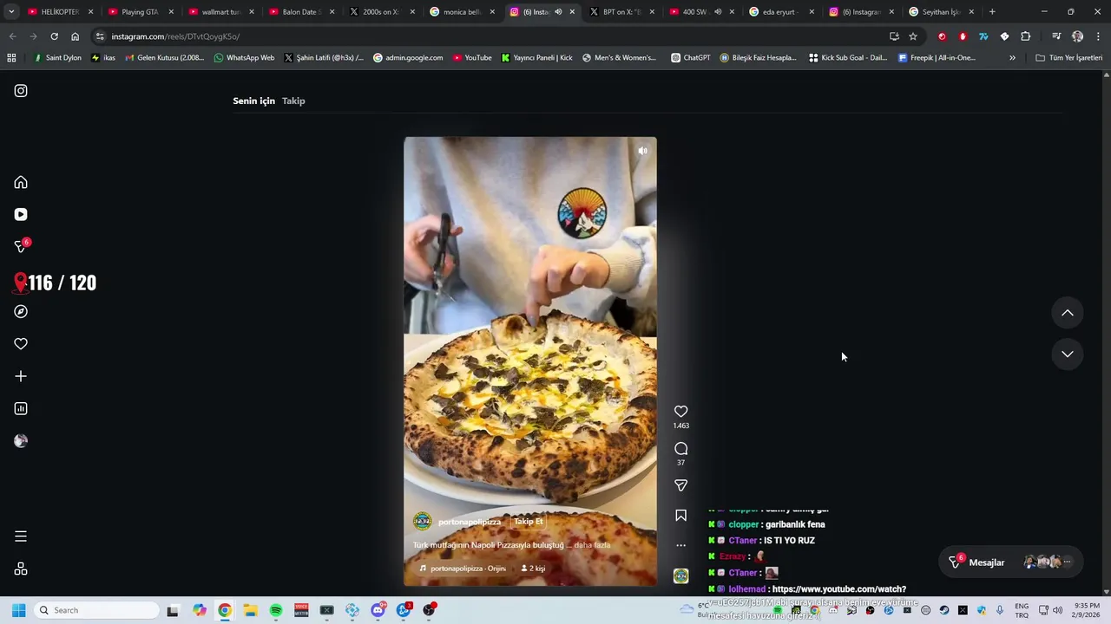This screenshot has width=1111, height=624.
Task: Open the 'Saint Dylon' bookmark
Action: tap(57, 58)
